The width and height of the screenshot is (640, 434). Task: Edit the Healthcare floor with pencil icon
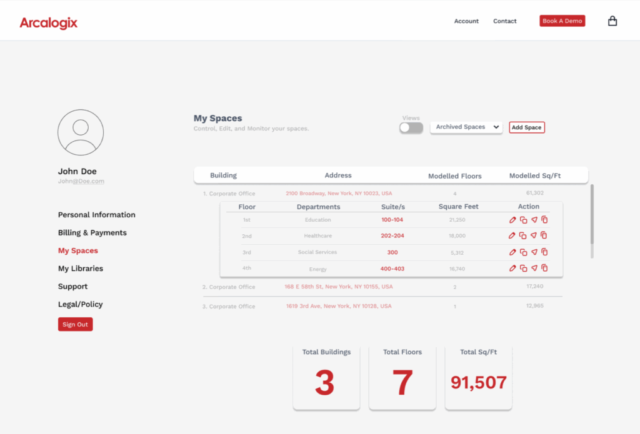tap(512, 236)
